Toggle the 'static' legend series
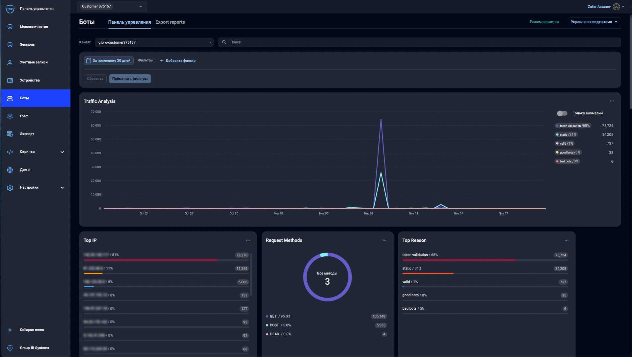The image size is (632, 357). pos(566,135)
